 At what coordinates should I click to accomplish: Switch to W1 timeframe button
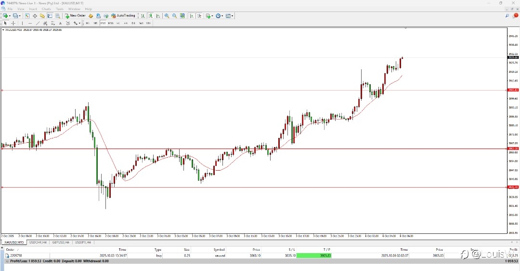click(x=141, y=23)
